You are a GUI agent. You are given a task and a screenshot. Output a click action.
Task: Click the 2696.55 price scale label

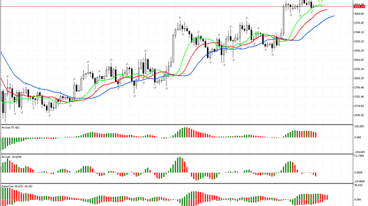(x=360, y=115)
